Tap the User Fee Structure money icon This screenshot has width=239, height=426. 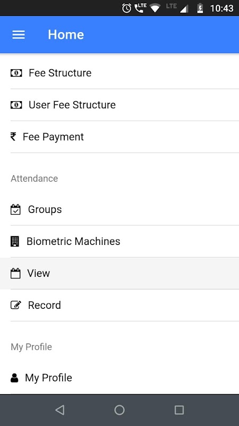pyautogui.click(x=16, y=105)
